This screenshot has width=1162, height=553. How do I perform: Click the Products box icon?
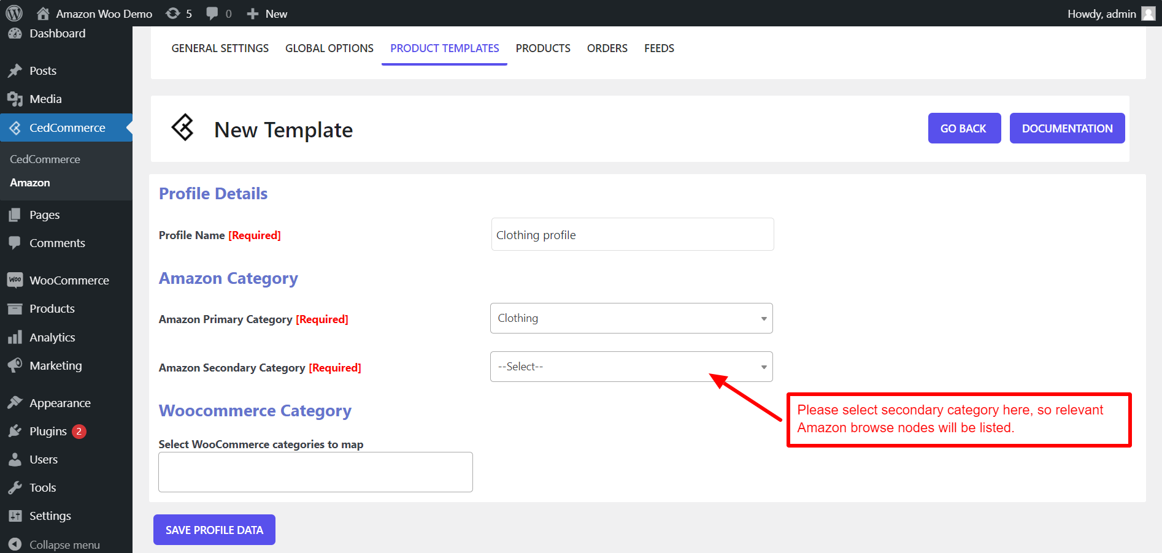coord(15,308)
